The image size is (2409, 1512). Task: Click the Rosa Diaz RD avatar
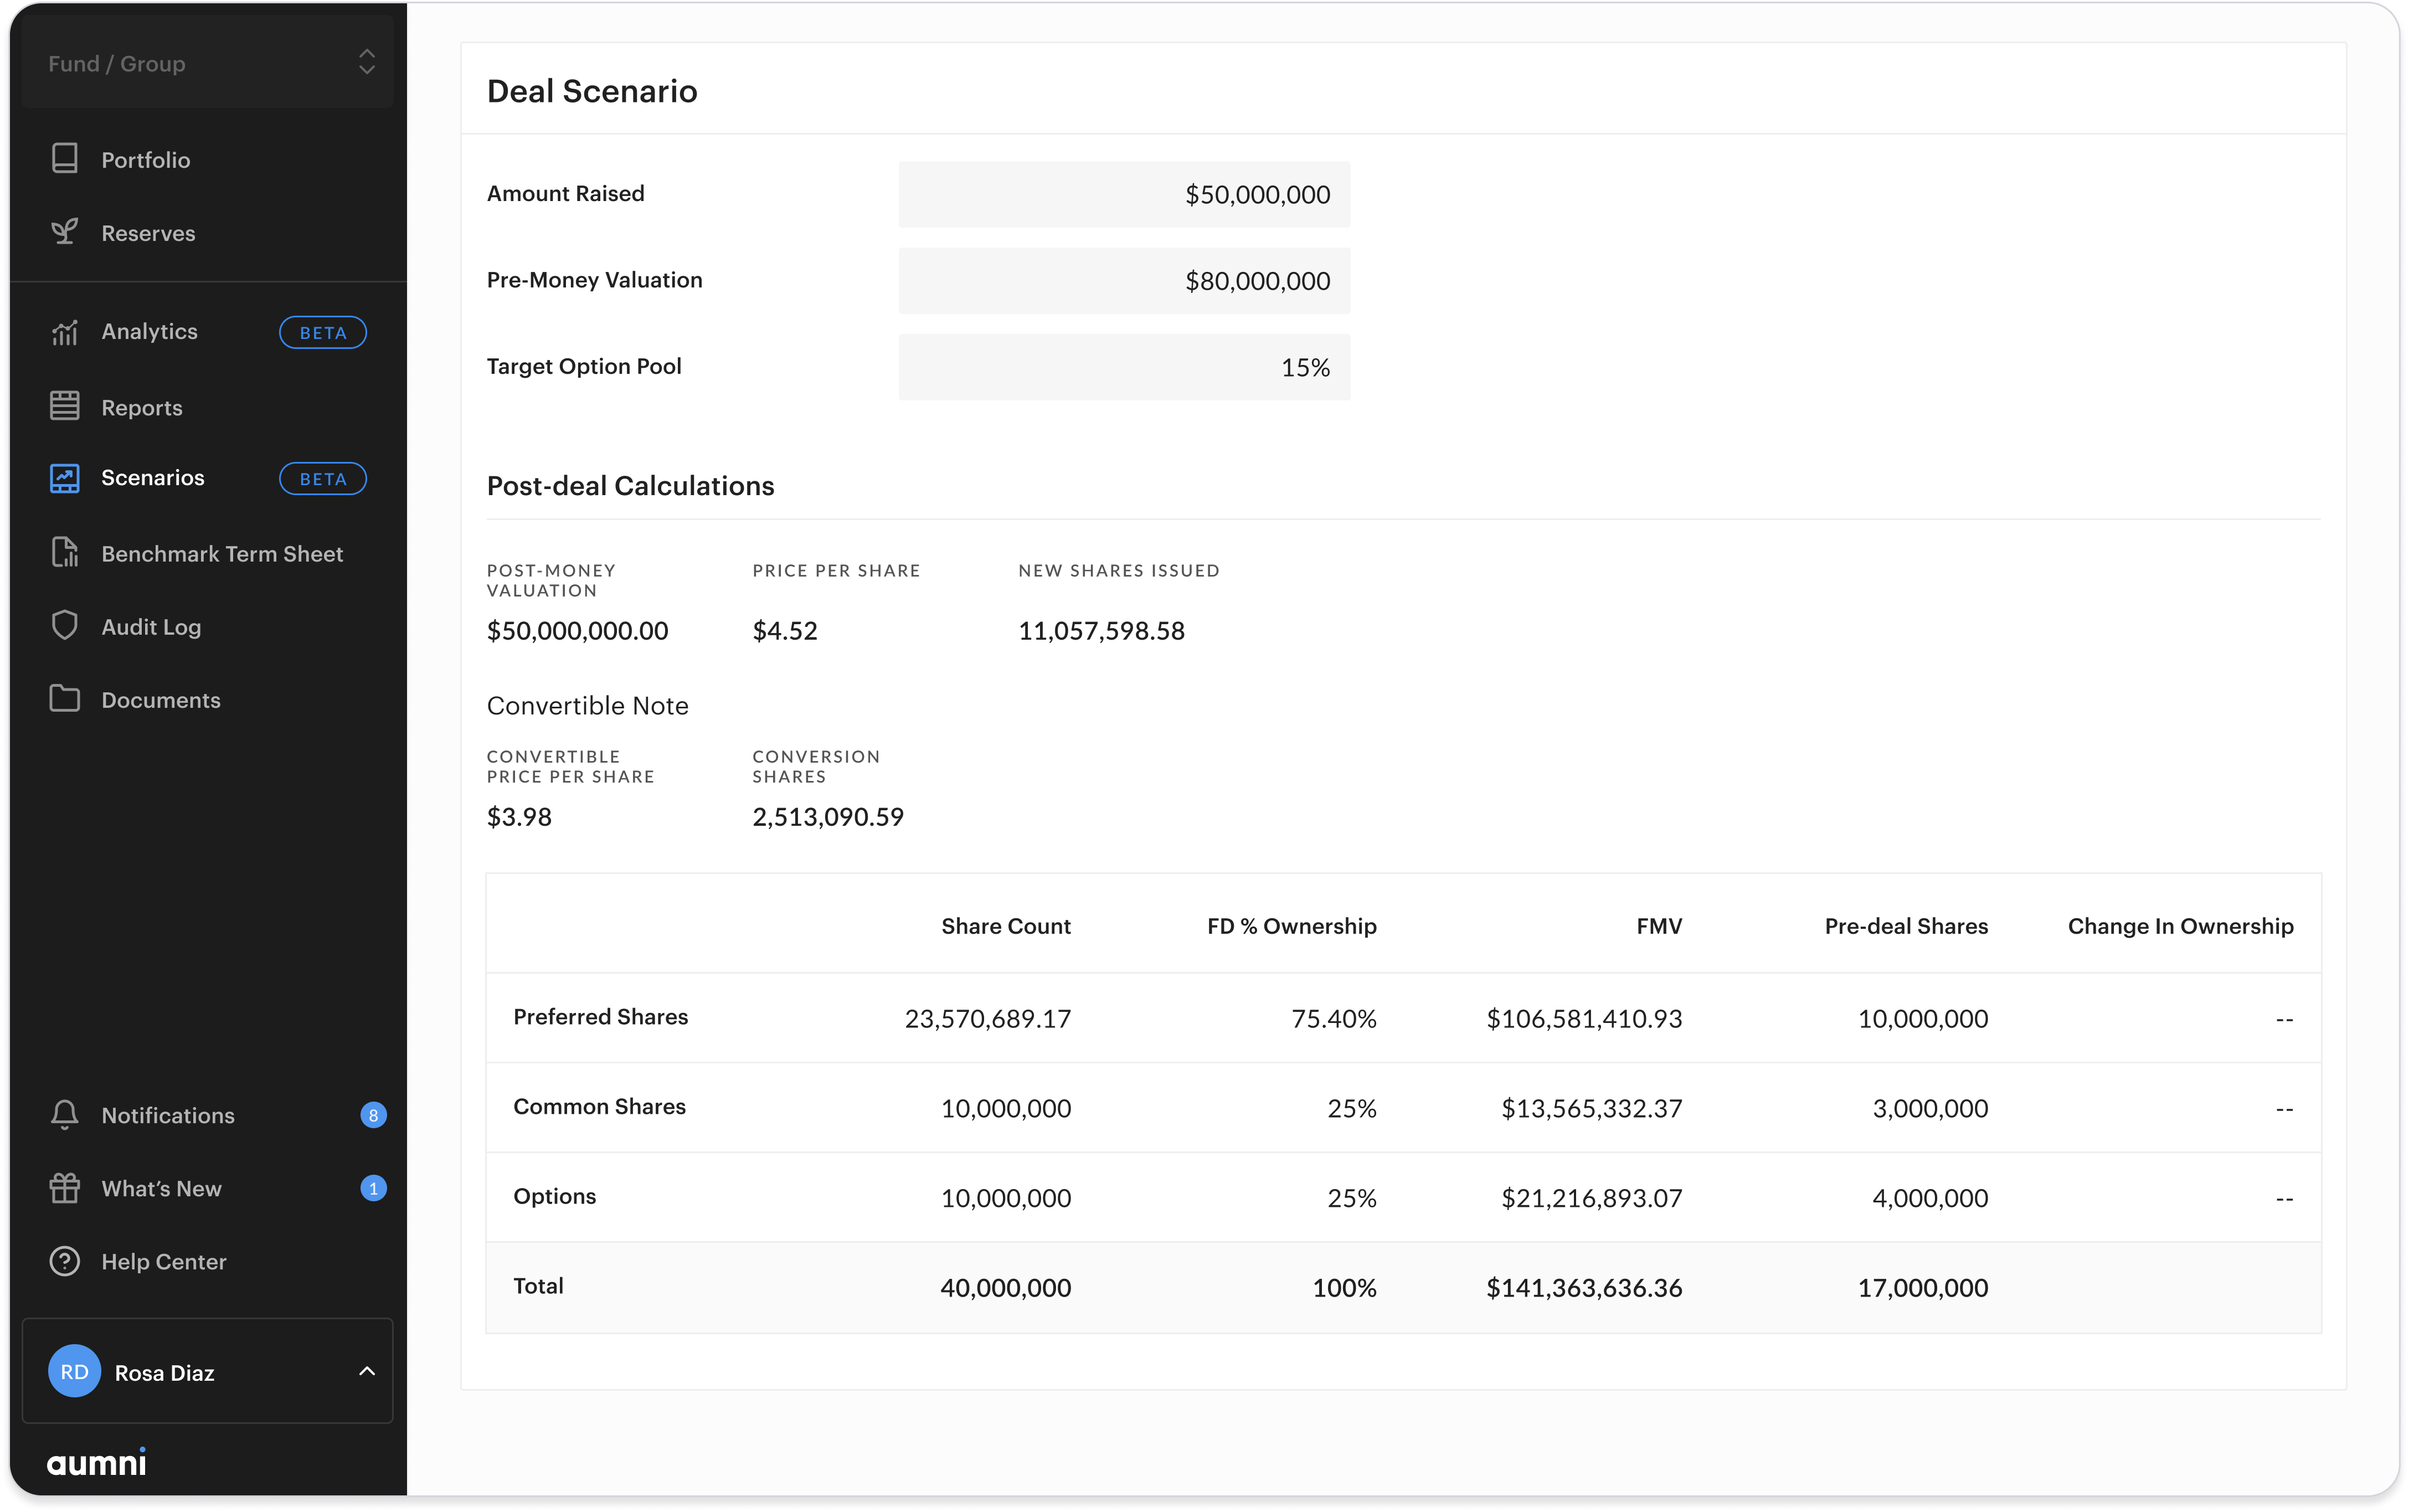tap(75, 1372)
